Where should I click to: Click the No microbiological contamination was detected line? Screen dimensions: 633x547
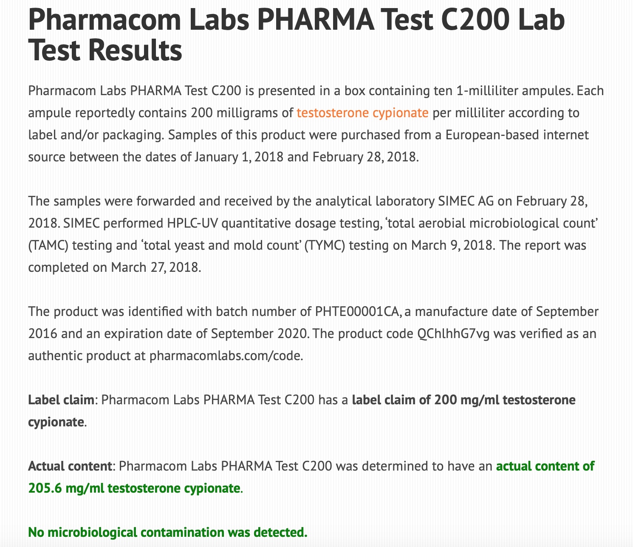point(167,532)
